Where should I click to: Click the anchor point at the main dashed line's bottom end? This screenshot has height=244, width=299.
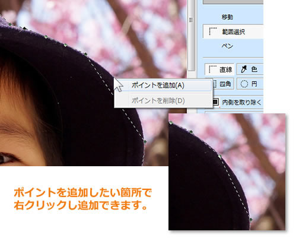pyautogui.click(x=145, y=142)
